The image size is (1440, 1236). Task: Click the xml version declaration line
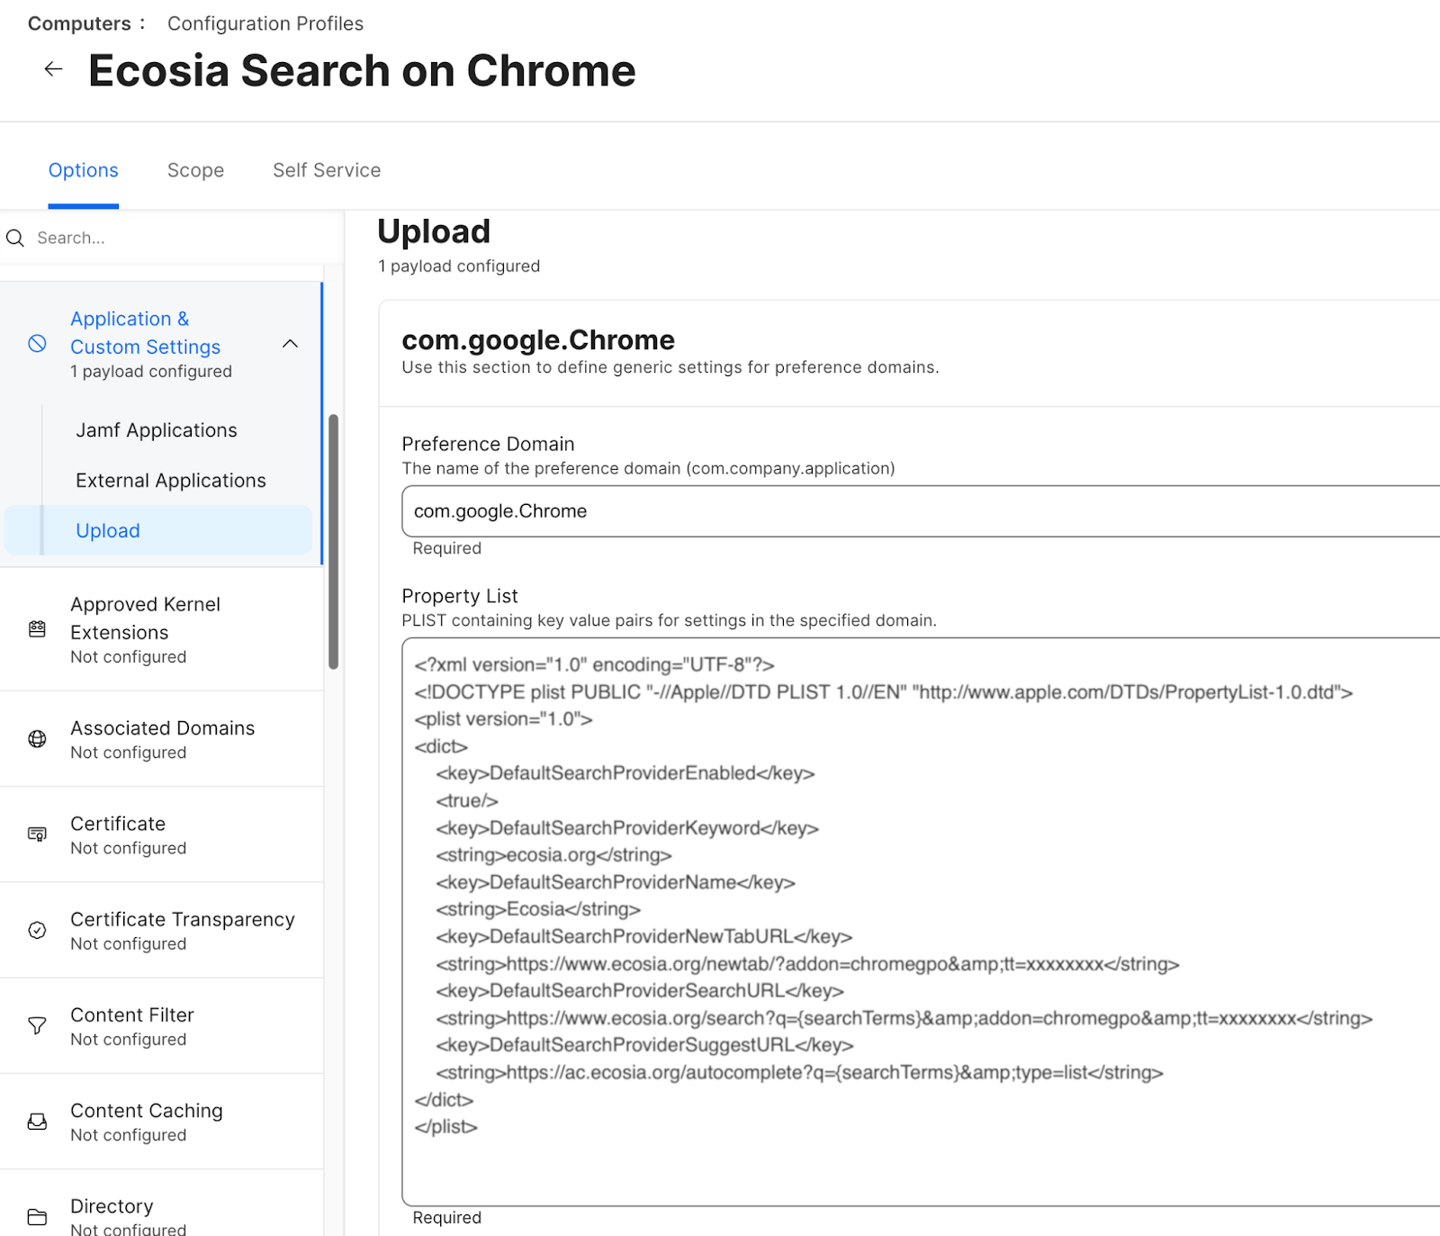(594, 664)
